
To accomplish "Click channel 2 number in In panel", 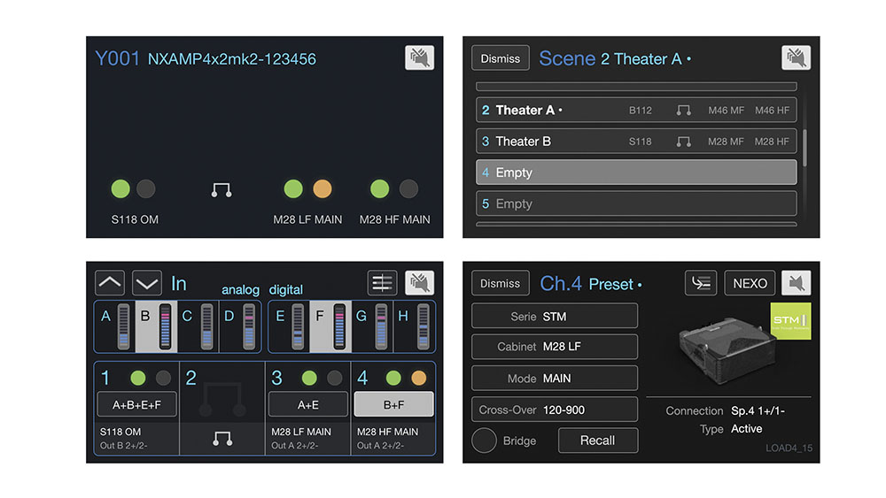I will pyautogui.click(x=191, y=378).
